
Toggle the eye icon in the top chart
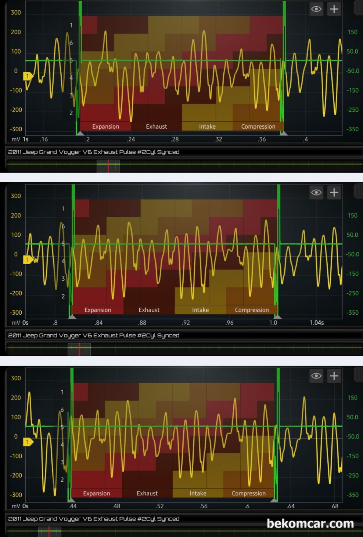pyautogui.click(x=316, y=9)
